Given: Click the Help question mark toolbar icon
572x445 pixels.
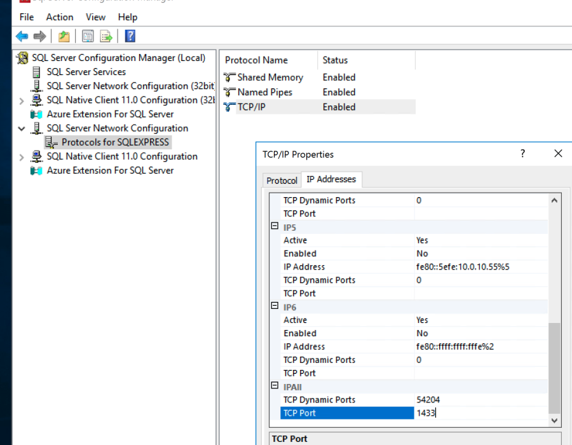Looking at the screenshot, I should click(130, 36).
